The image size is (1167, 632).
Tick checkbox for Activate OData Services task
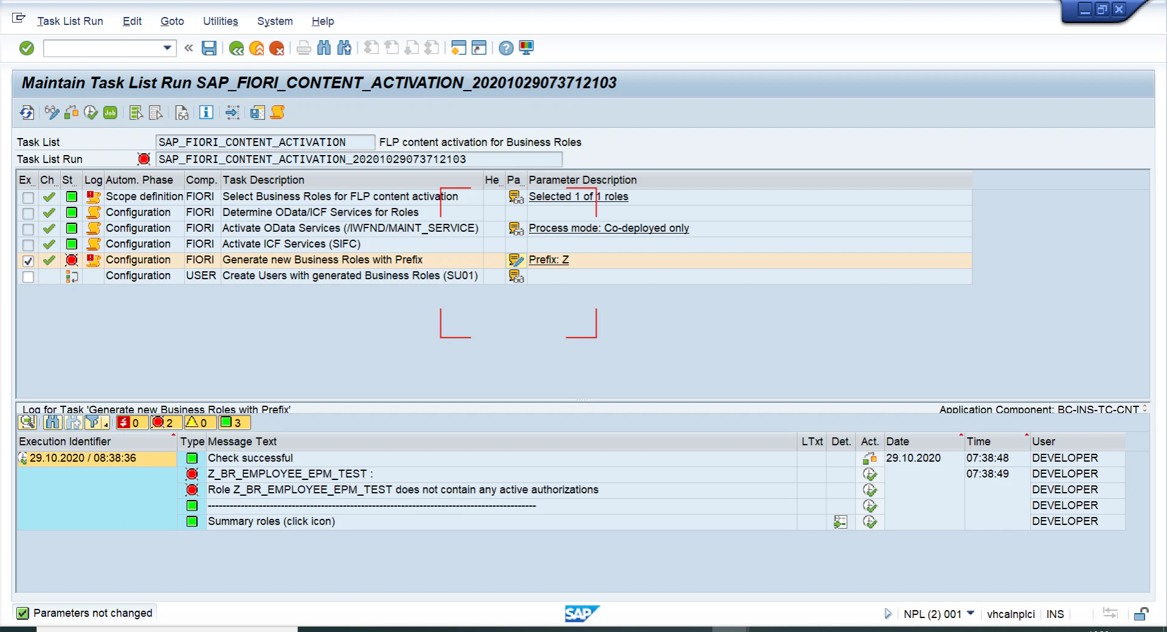click(x=28, y=229)
